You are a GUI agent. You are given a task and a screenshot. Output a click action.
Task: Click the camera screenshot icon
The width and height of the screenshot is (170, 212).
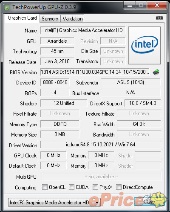pyautogui.click(x=159, y=18)
